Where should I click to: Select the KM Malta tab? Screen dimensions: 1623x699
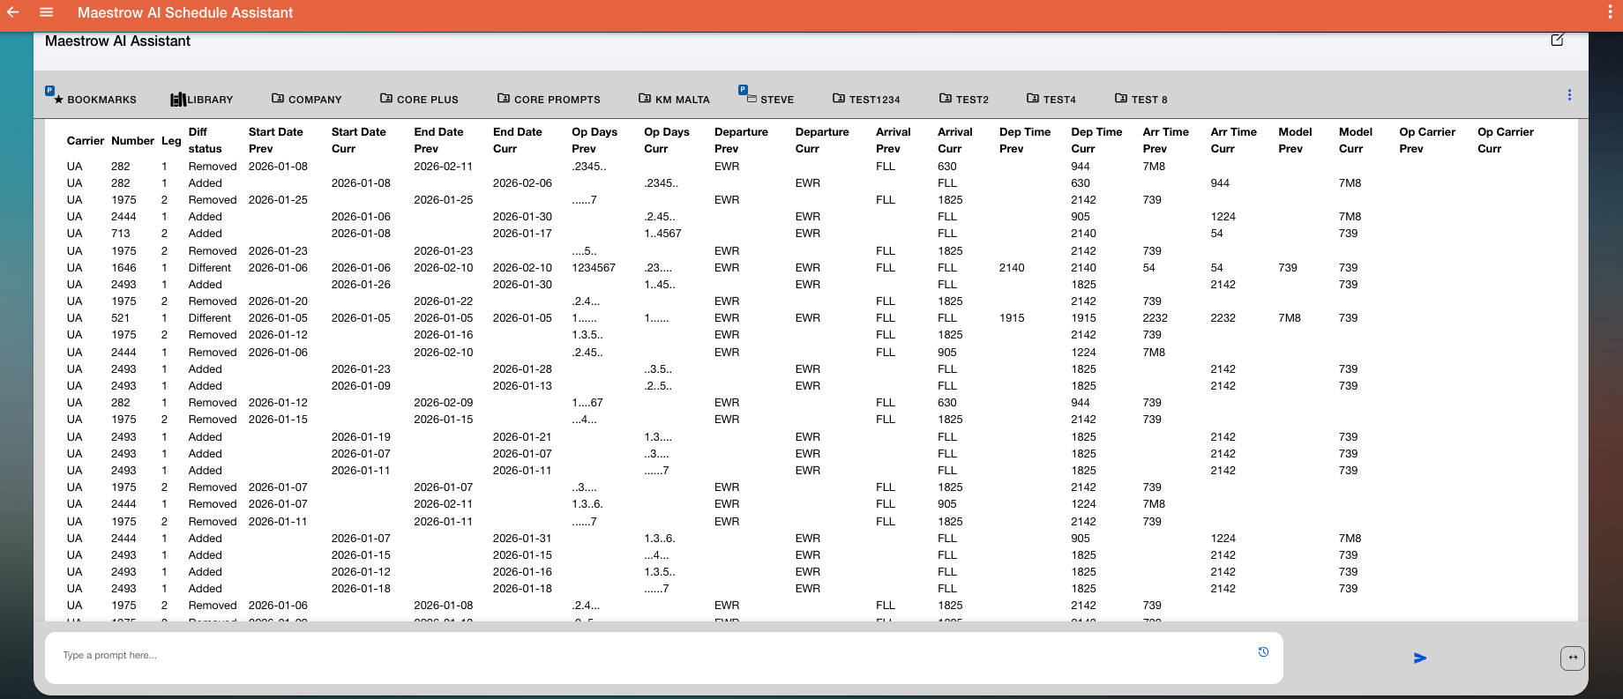pyautogui.click(x=675, y=100)
